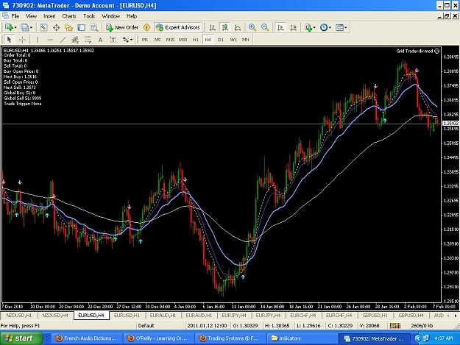Open the indicators folder taskbar button
460x345 pixels.
pos(302,338)
